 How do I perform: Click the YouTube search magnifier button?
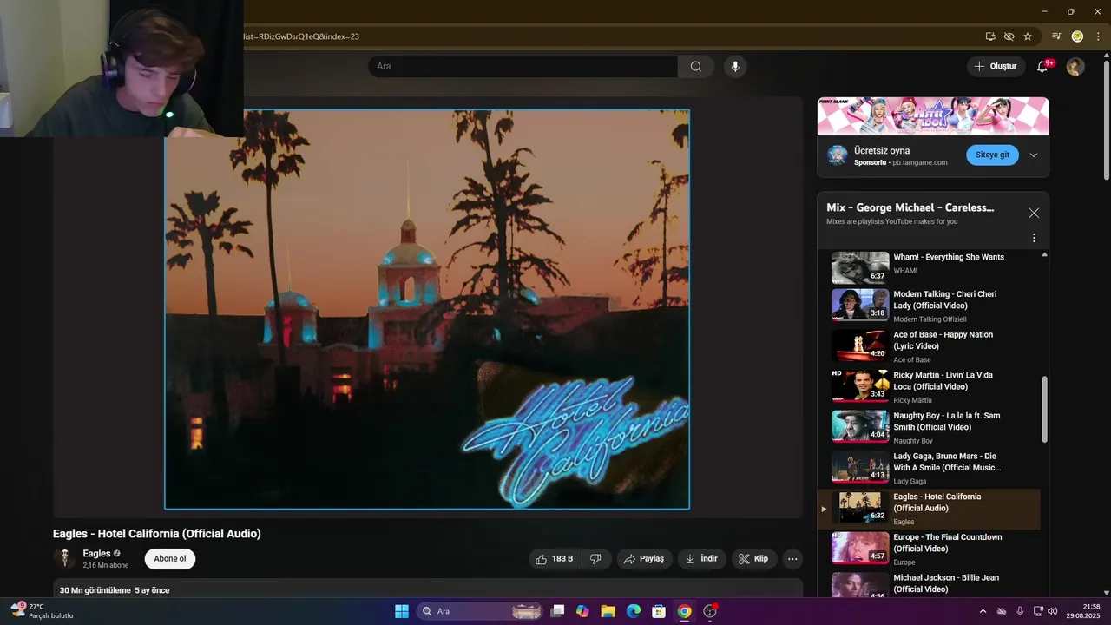[x=696, y=67]
